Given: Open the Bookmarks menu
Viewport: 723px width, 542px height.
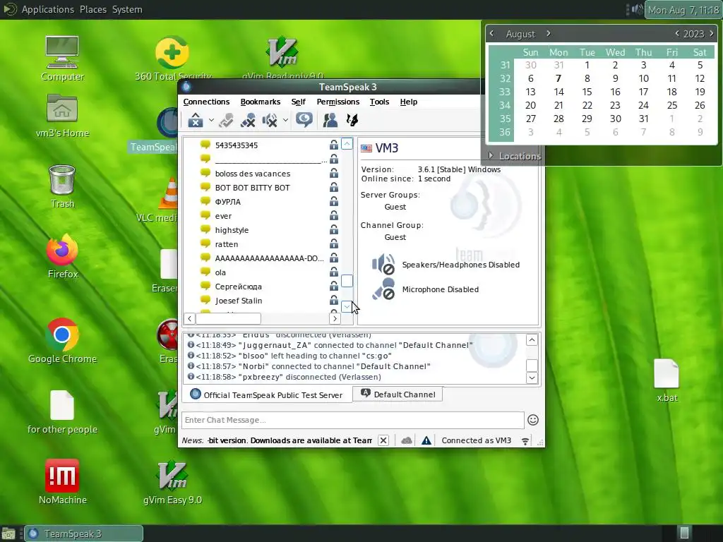Looking at the screenshot, I should tap(260, 102).
